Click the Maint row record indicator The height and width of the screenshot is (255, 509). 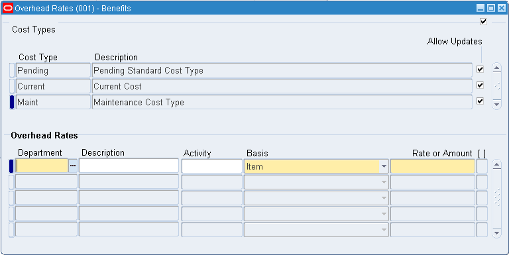(12, 102)
